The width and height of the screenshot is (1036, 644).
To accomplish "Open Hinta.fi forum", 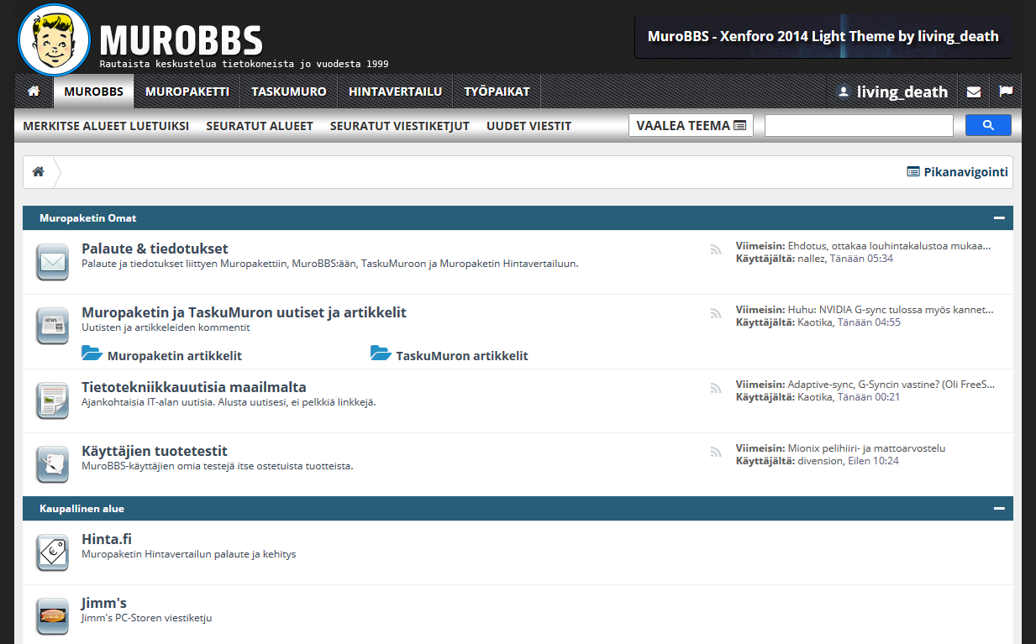I will [x=107, y=539].
